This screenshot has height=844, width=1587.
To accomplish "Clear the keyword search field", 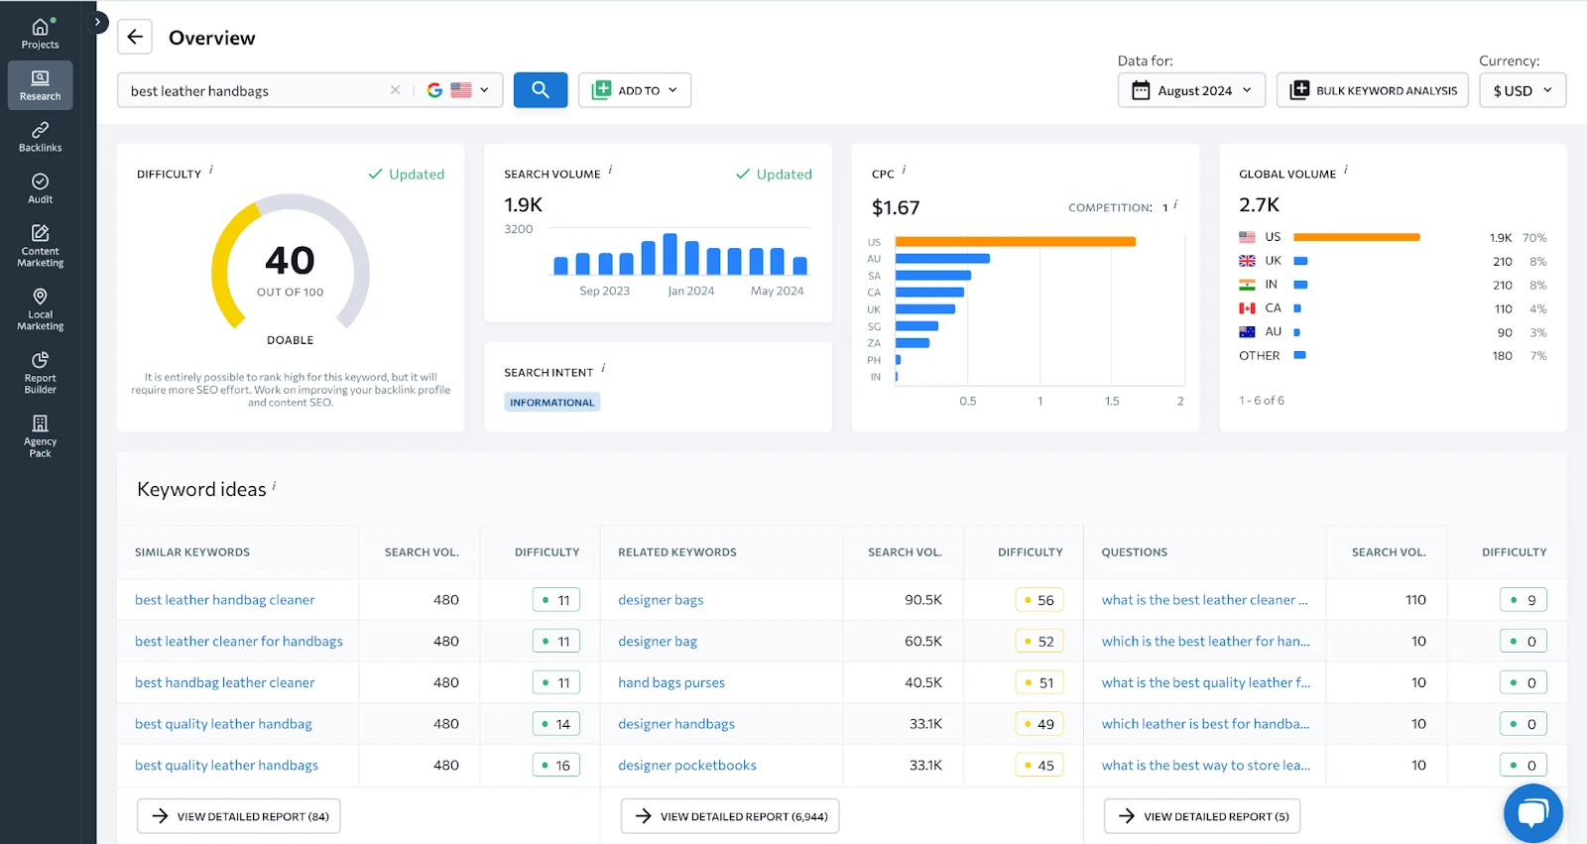I will click(395, 90).
